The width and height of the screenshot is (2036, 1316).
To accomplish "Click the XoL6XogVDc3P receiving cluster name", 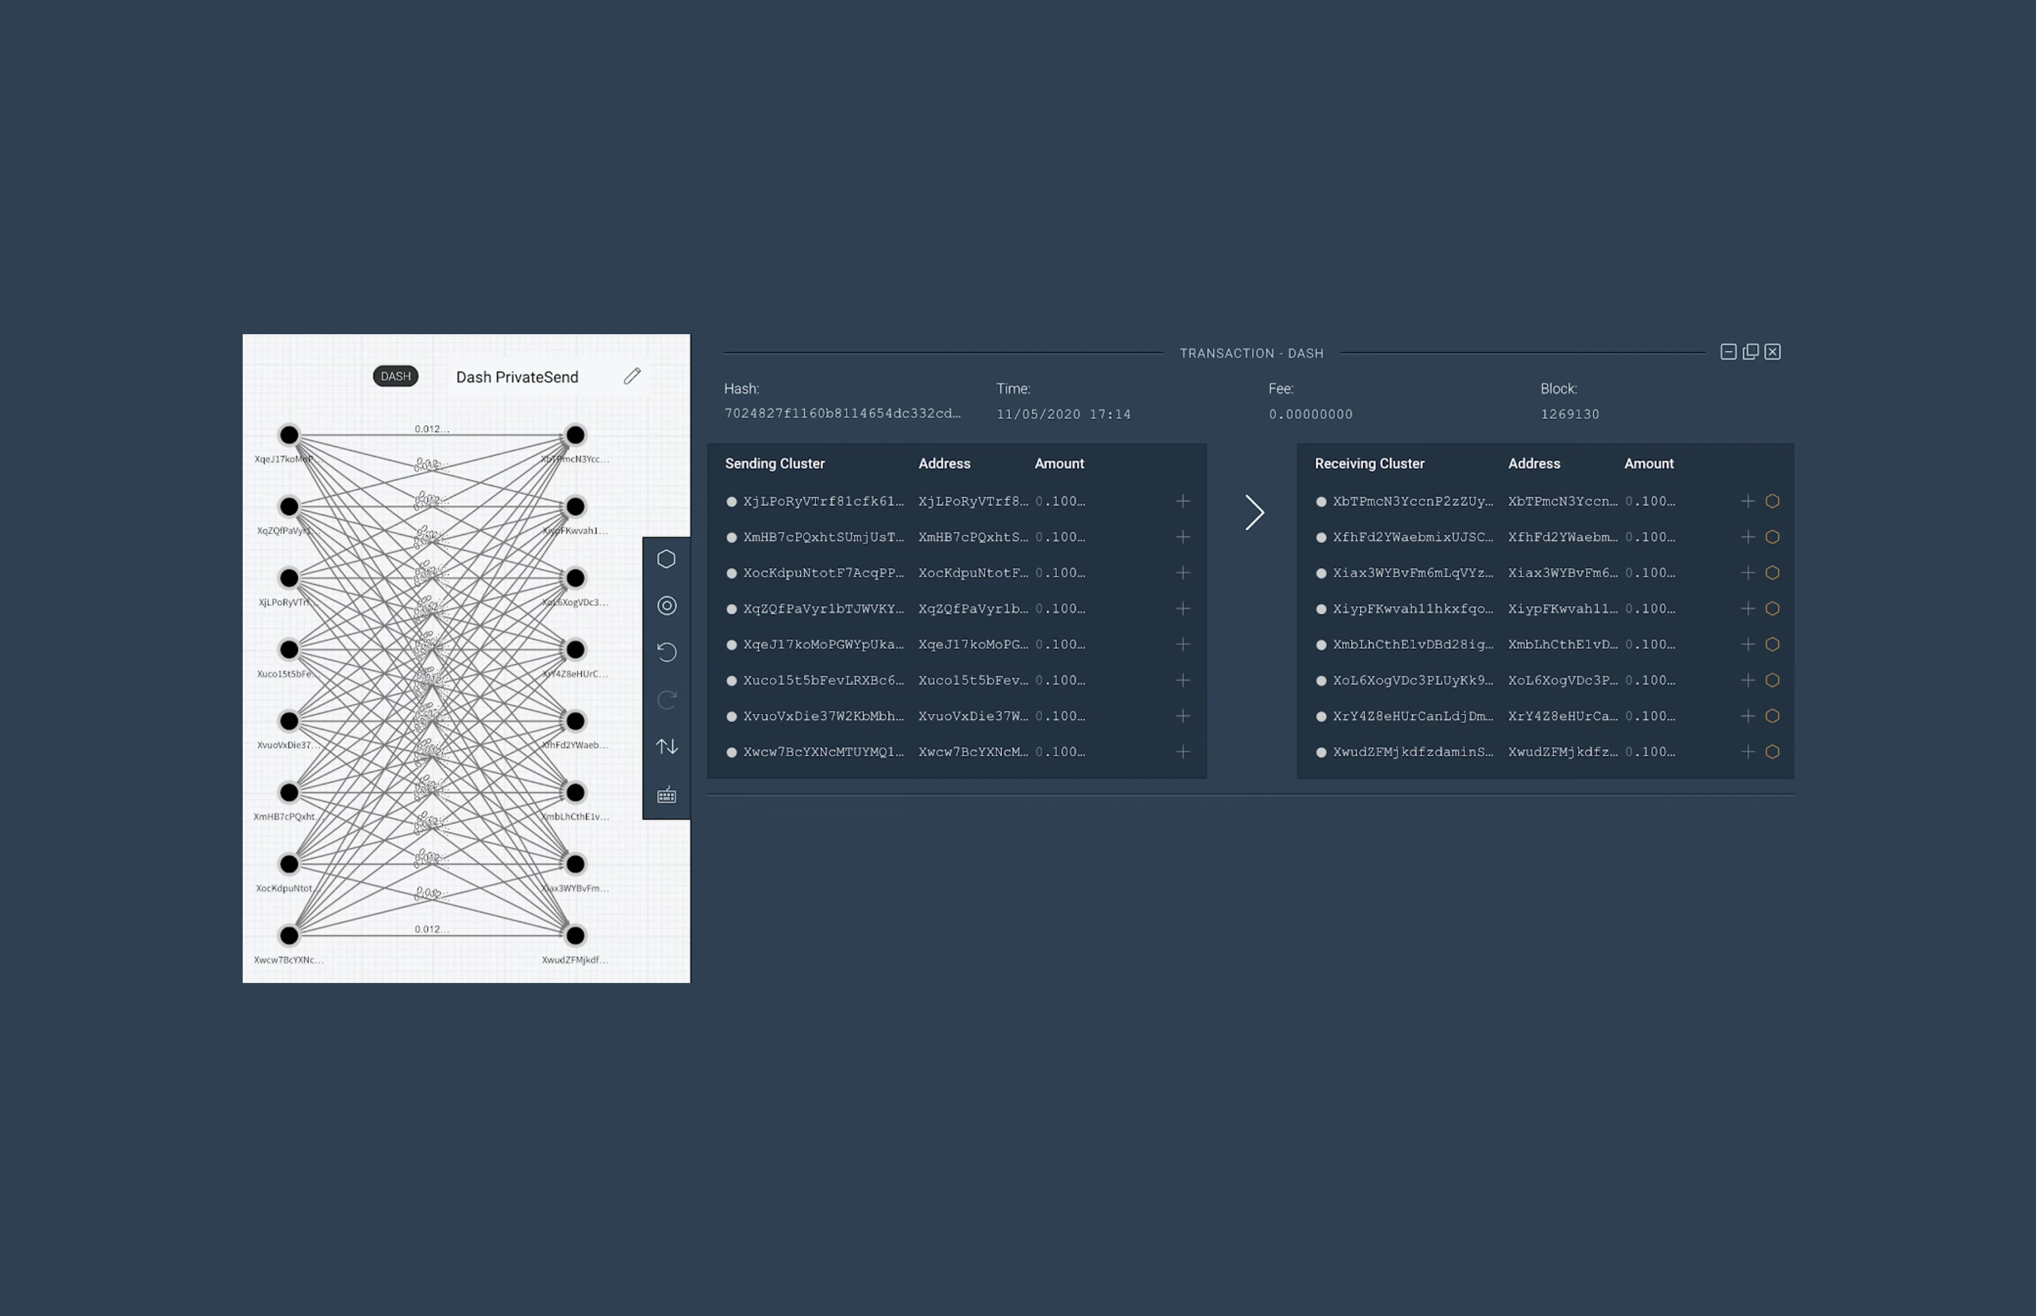I will [x=1412, y=680].
